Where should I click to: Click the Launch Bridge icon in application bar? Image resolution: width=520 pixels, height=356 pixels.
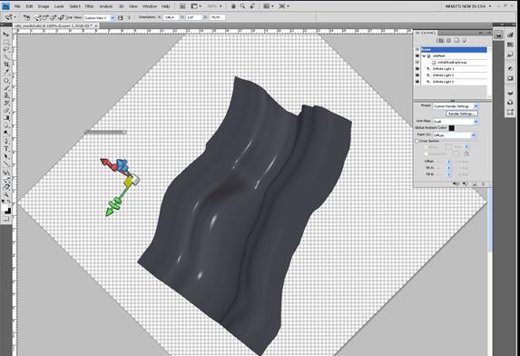point(182,6)
